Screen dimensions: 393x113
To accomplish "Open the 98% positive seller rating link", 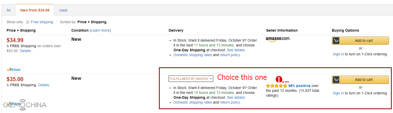I will (x=299, y=86).
